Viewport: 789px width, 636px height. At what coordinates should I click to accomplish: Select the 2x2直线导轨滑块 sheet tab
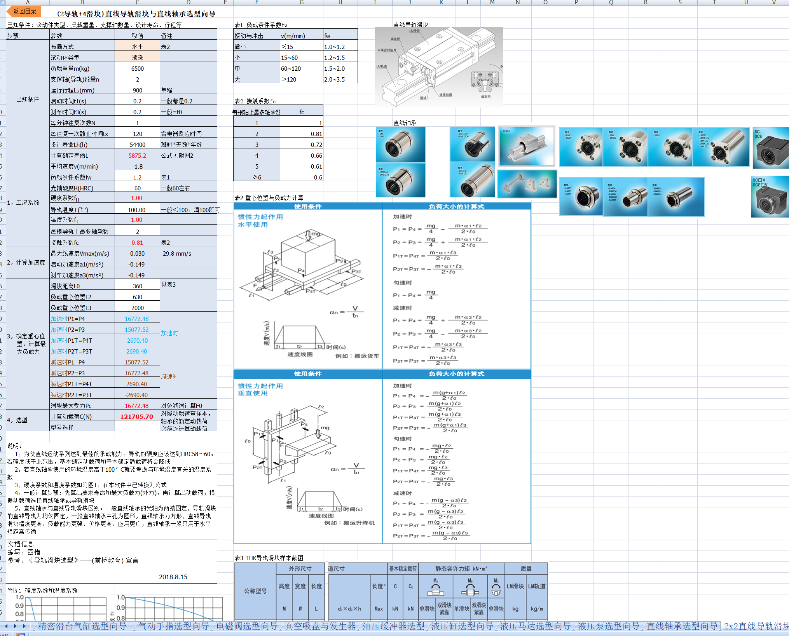point(756,626)
